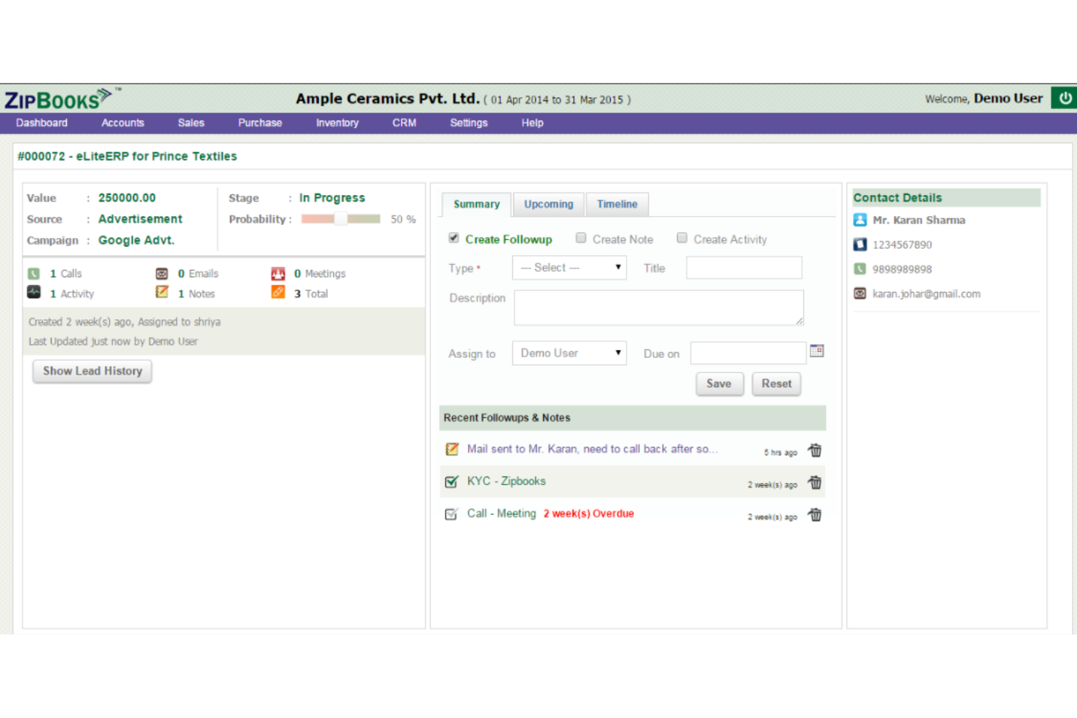Click the Ample Ceramics Pvt. Ltd. company name

tap(387, 99)
